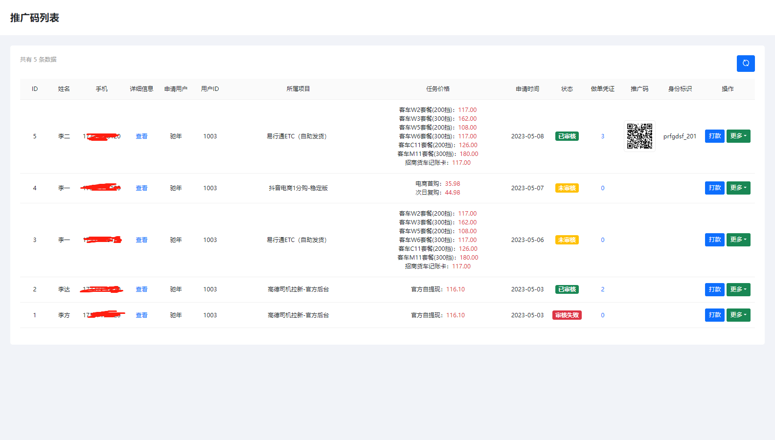Open 更多 menu for 李方 row
This screenshot has width=775, height=440.
pyautogui.click(x=738, y=315)
